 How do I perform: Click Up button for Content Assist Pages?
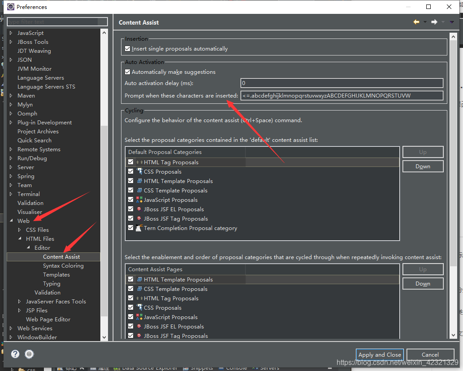(x=423, y=269)
